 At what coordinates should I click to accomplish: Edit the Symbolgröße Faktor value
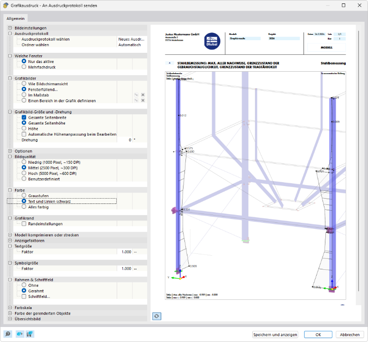pyautogui.click(x=124, y=268)
